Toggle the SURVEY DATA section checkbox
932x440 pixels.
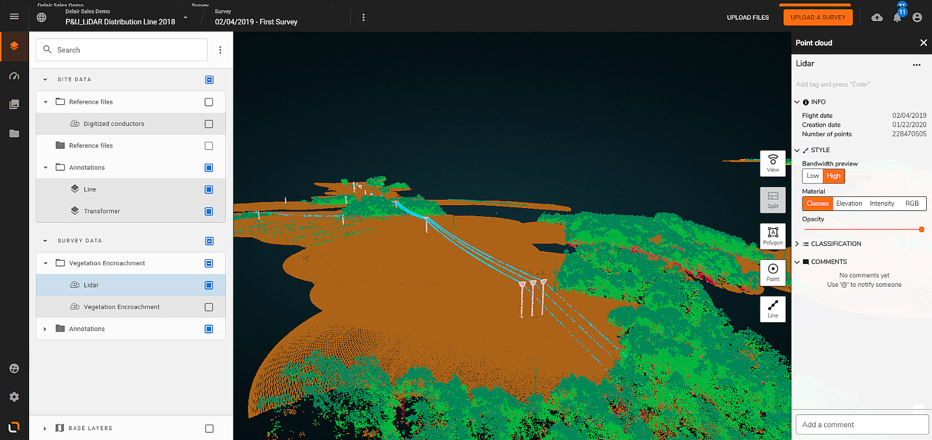[209, 241]
